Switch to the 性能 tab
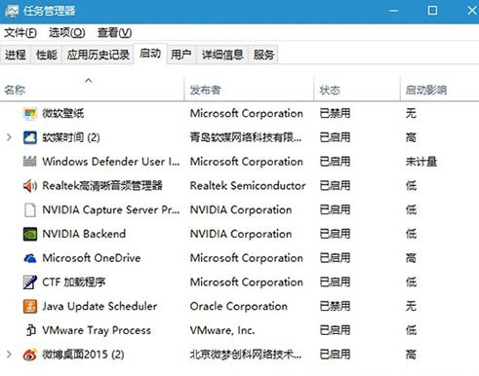Screen dimensions: 479x376 47,55
